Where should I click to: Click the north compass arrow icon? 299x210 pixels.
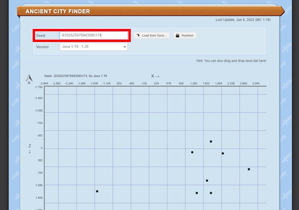(29, 77)
